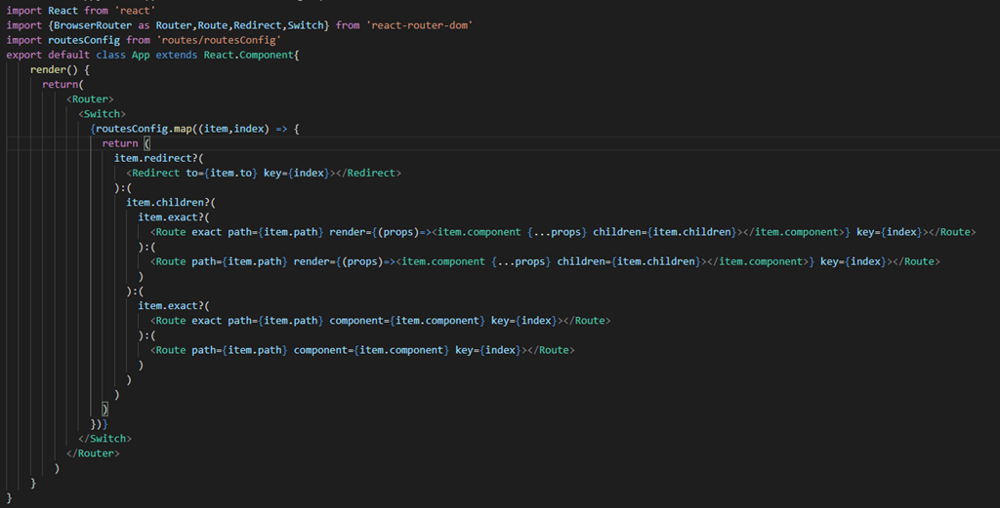This screenshot has width=1000, height=508.
Task: Click component={item.component} in the Route exact line
Action: click(407, 321)
